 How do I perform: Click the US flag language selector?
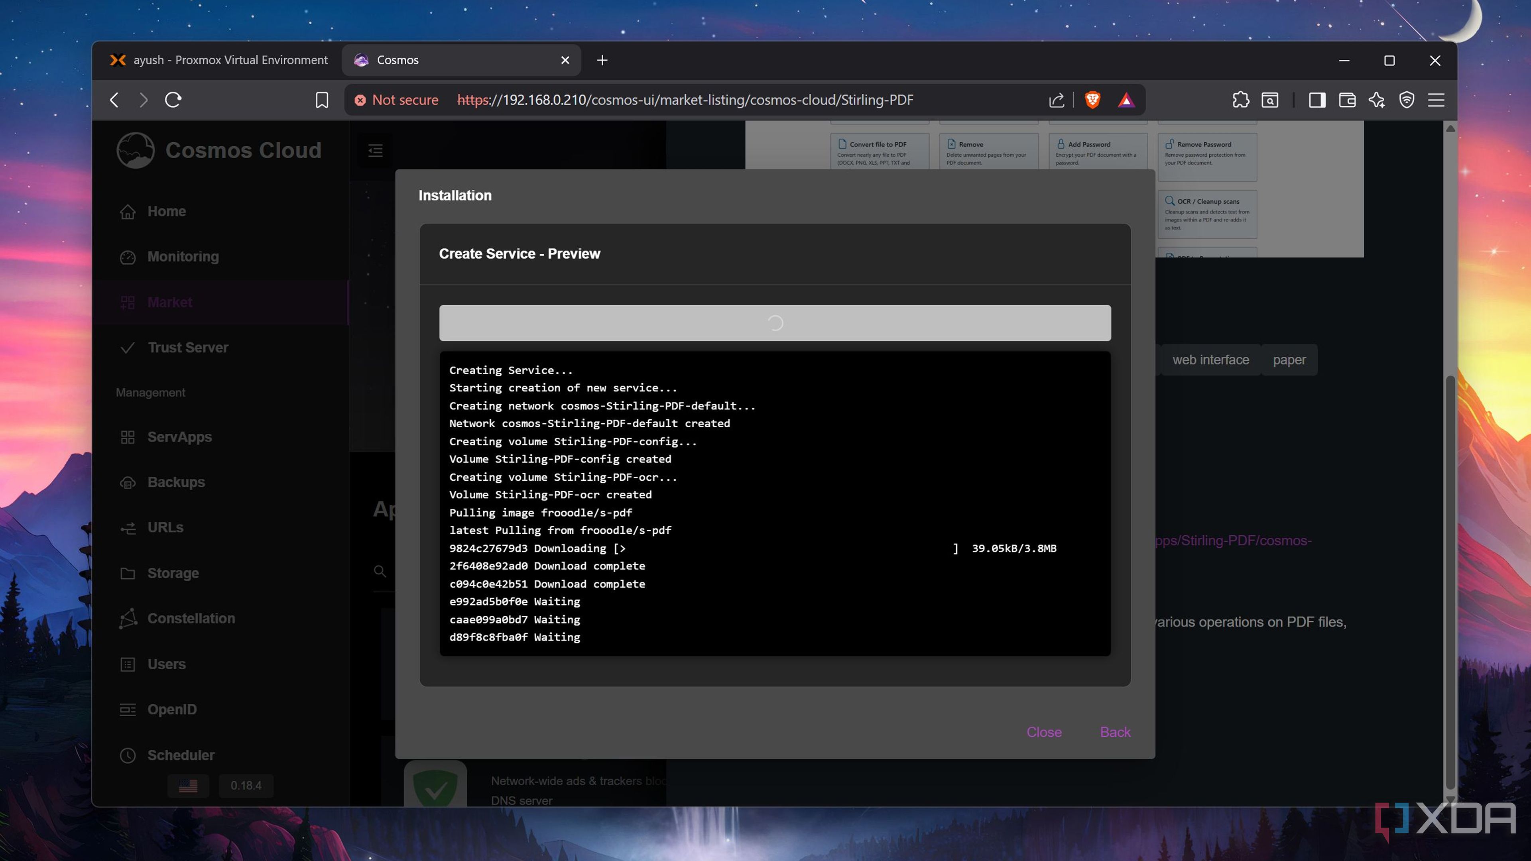pos(188,786)
